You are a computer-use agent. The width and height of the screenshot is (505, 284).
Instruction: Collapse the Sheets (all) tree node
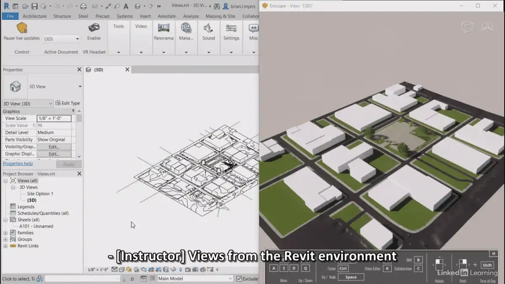(x=5, y=220)
